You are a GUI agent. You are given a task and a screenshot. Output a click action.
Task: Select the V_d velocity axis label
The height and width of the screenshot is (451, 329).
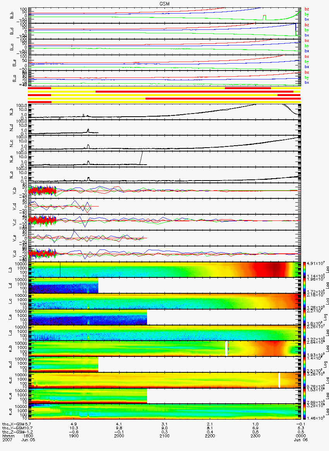(14, 206)
